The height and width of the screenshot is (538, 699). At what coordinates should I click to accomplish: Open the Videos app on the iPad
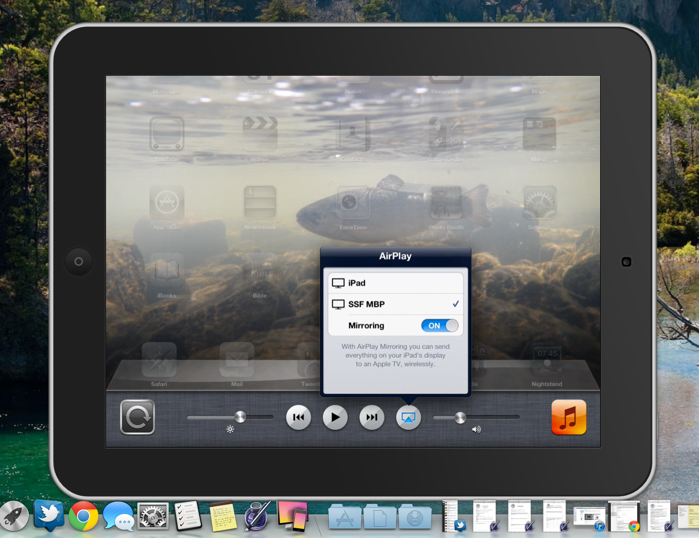click(x=260, y=134)
